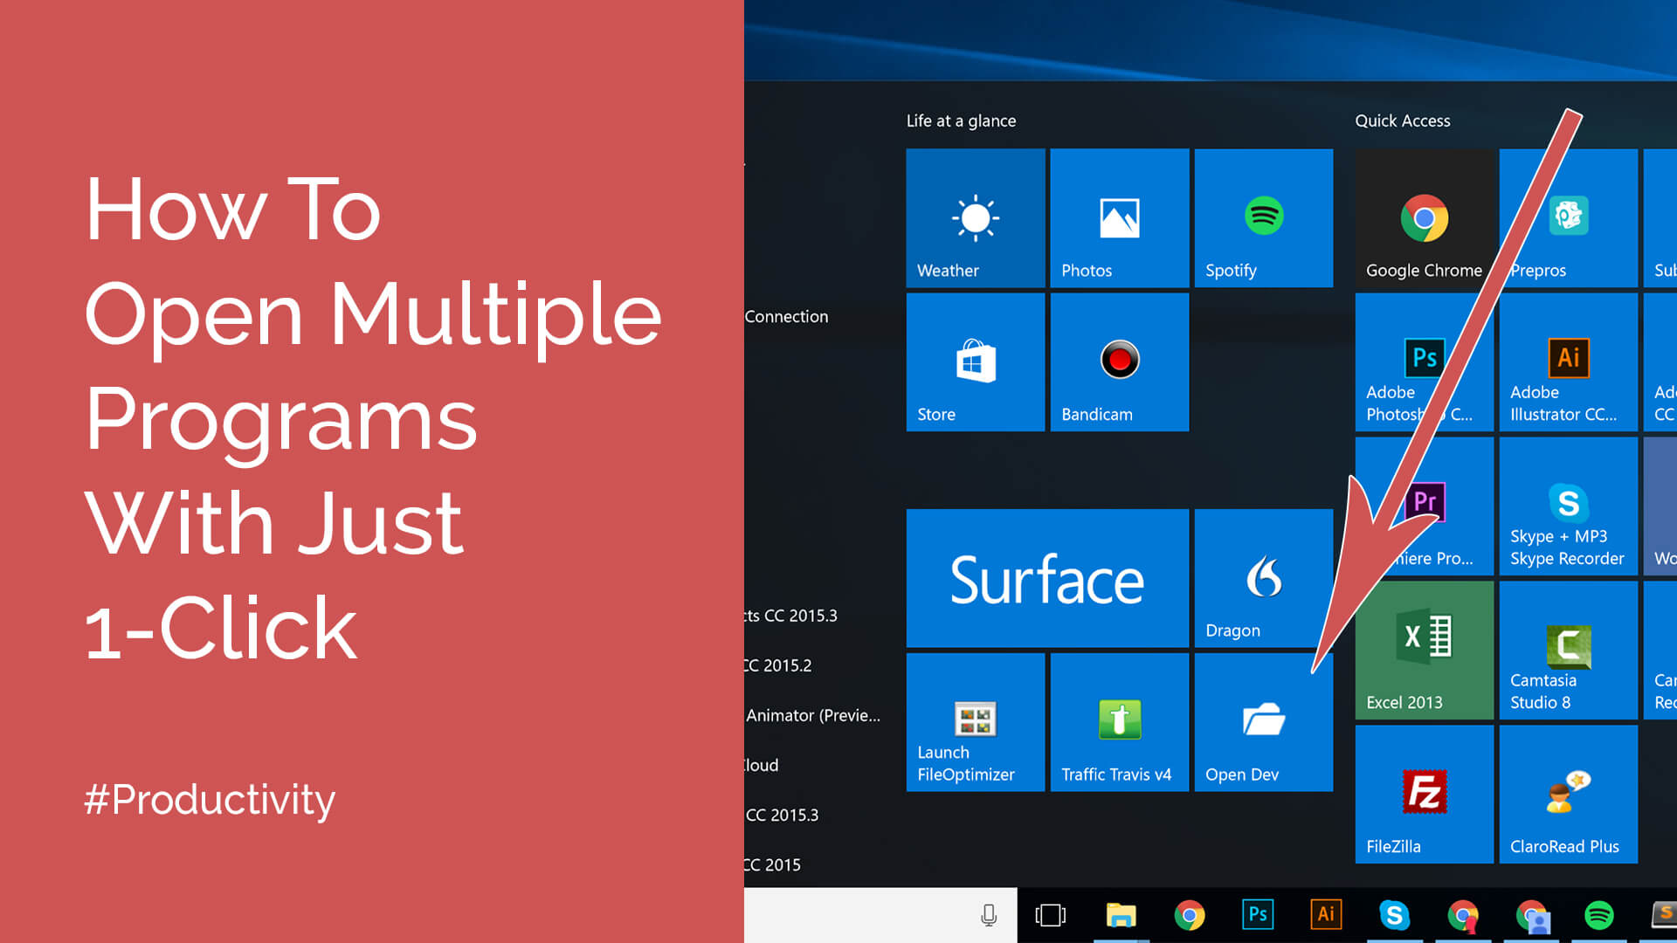Start Adobe Illustrator CC from its tile

[1568, 361]
